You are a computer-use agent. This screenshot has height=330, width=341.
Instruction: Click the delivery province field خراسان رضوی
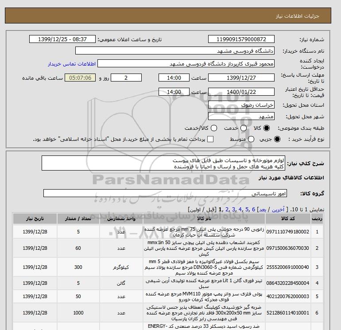tap(241, 105)
